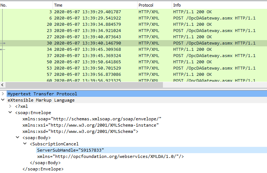Collapse the eXtensible Markup Language section
Screen dimensions: 267x173
tap(3, 100)
